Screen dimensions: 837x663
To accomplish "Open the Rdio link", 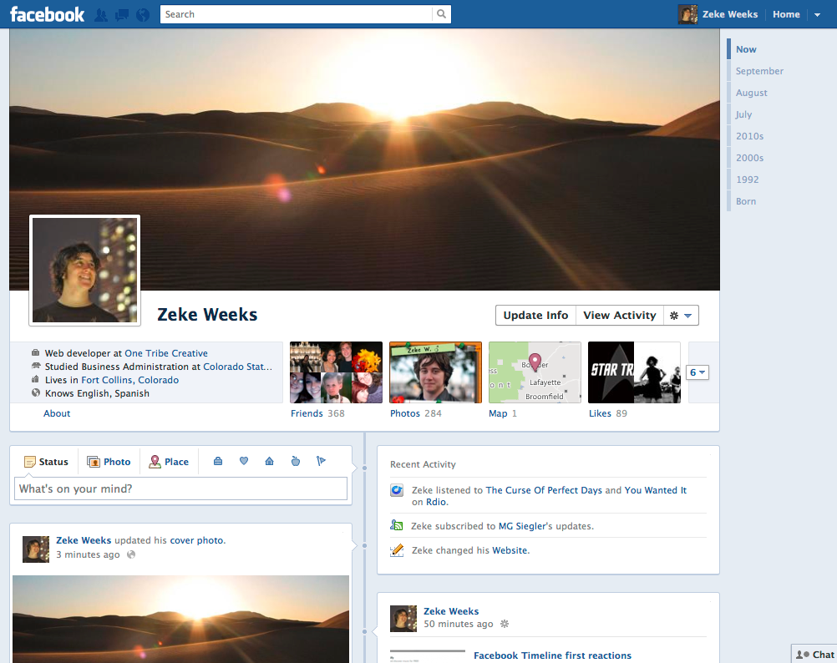I will (436, 502).
